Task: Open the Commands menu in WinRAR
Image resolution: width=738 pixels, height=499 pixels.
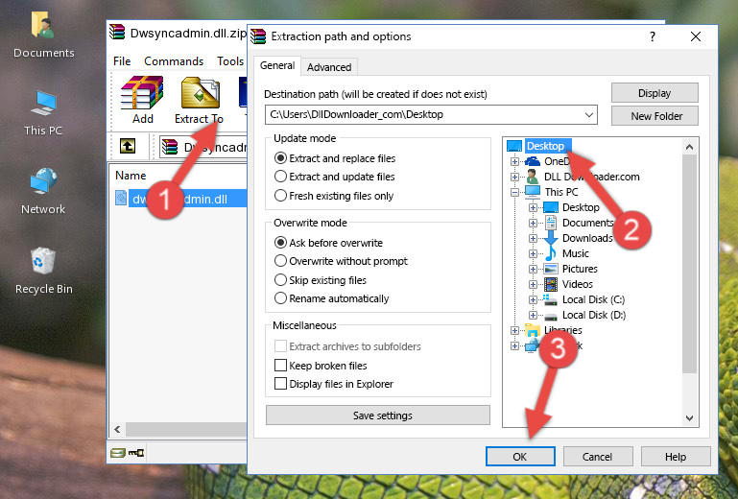Action: point(174,61)
